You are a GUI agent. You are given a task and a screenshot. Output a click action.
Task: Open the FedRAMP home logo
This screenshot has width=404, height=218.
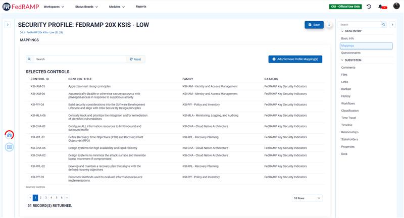(21, 7)
